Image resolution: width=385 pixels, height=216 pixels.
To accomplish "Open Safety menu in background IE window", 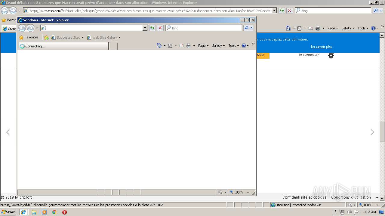I will tap(348, 28).
